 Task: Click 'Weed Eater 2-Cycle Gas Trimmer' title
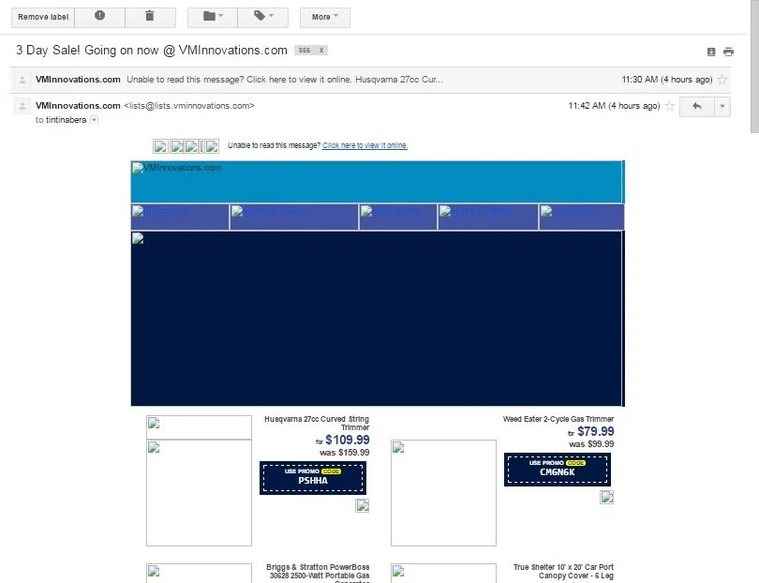tap(558, 419)
